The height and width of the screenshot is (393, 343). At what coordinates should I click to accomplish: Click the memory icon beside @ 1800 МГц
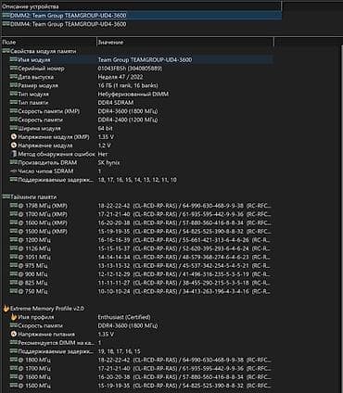[x=13, y=360]
